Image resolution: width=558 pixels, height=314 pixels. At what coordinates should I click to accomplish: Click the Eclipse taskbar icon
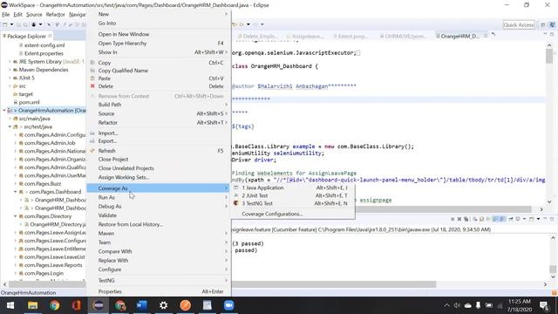[99, 305]
